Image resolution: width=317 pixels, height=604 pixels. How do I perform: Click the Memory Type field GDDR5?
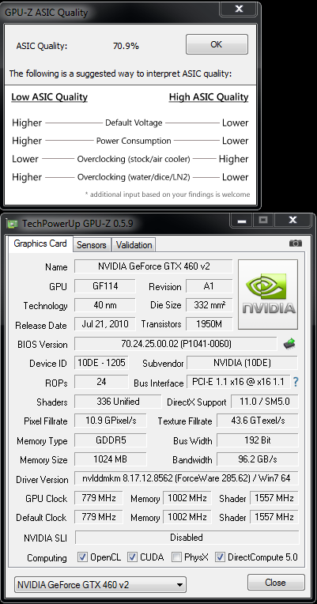[x=111, y=440]
